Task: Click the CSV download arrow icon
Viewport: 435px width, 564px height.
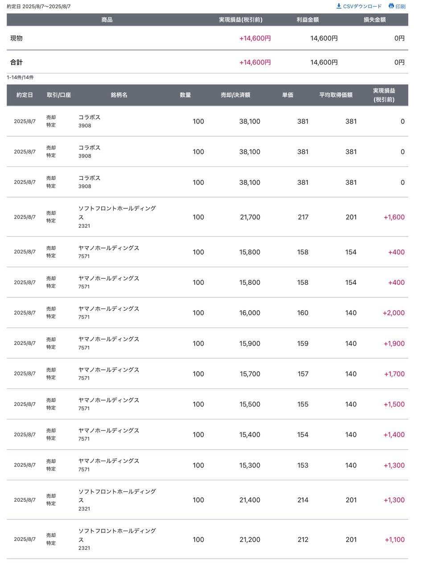Action: pyautogui.click(x=339, y=6)
